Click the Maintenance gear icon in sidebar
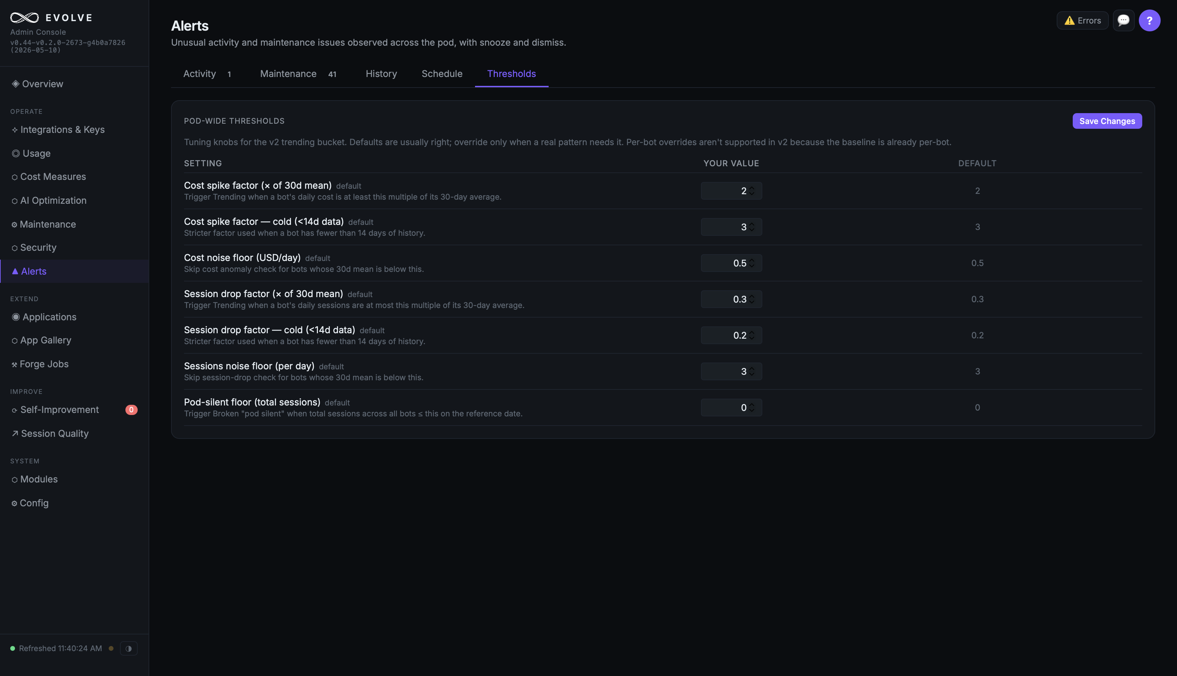This screenshot has height=676, width=1177. [x=14, y=225]
